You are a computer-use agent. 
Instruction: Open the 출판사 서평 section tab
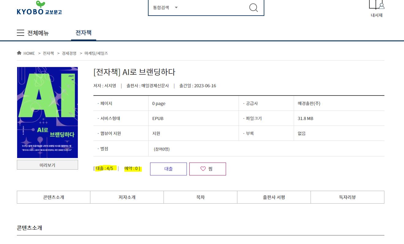(274, 197)
